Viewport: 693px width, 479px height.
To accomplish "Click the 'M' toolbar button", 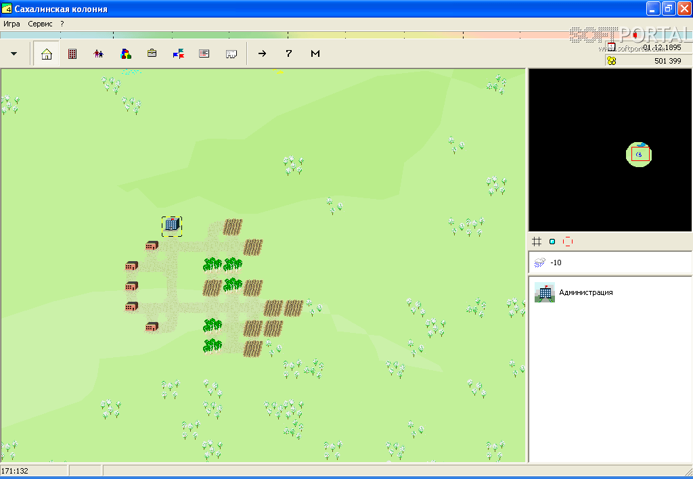I will pos(315,53).
